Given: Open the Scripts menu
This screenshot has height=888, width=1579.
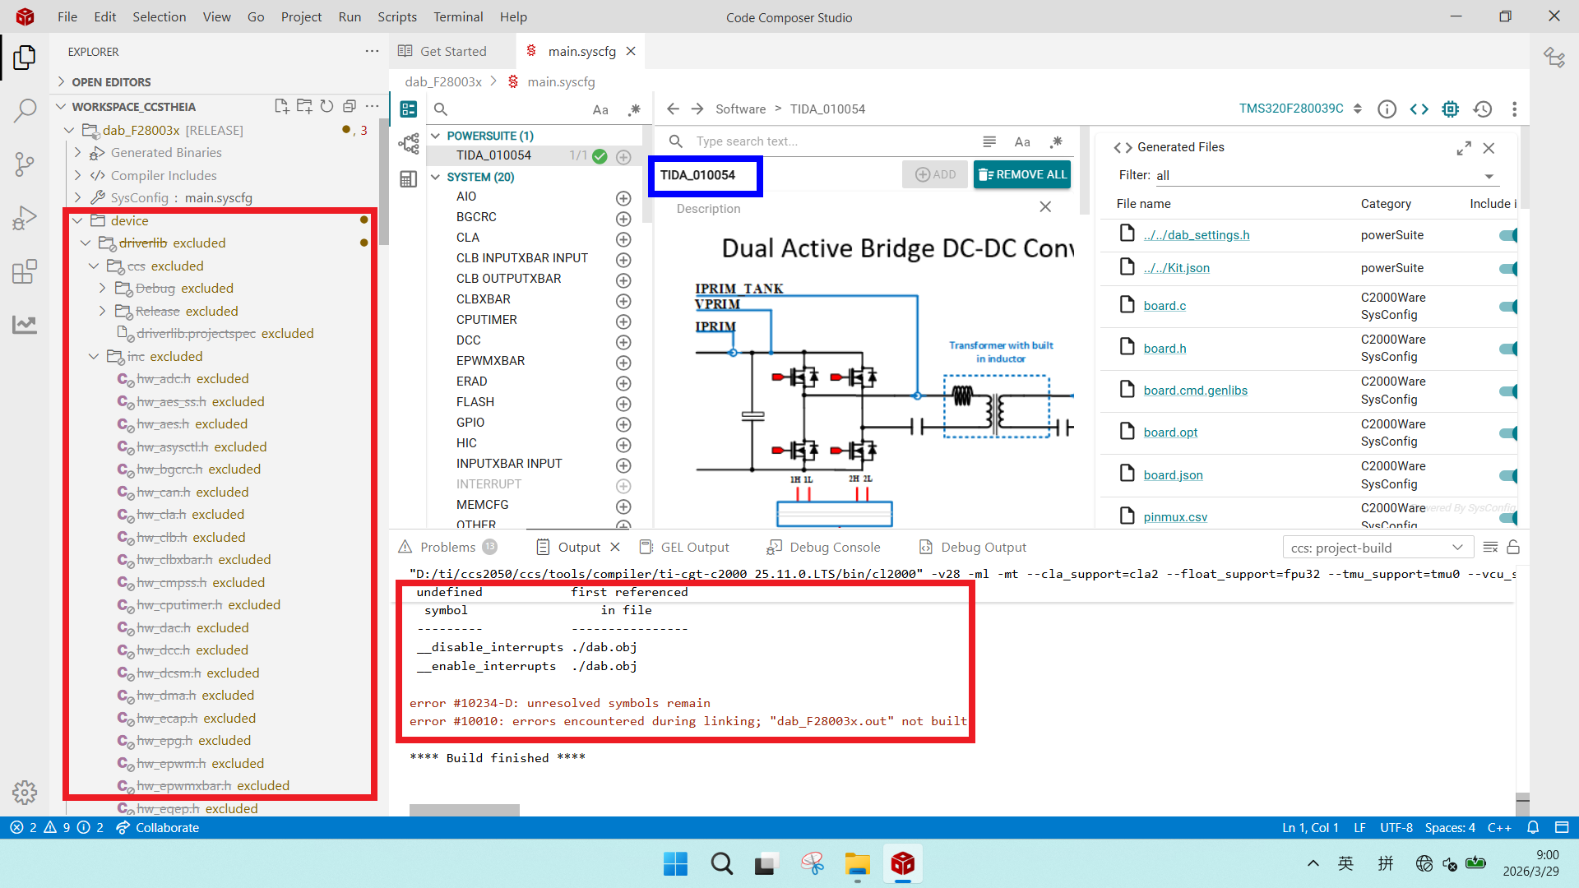Looking at the screenshot, I should point(397,16).
